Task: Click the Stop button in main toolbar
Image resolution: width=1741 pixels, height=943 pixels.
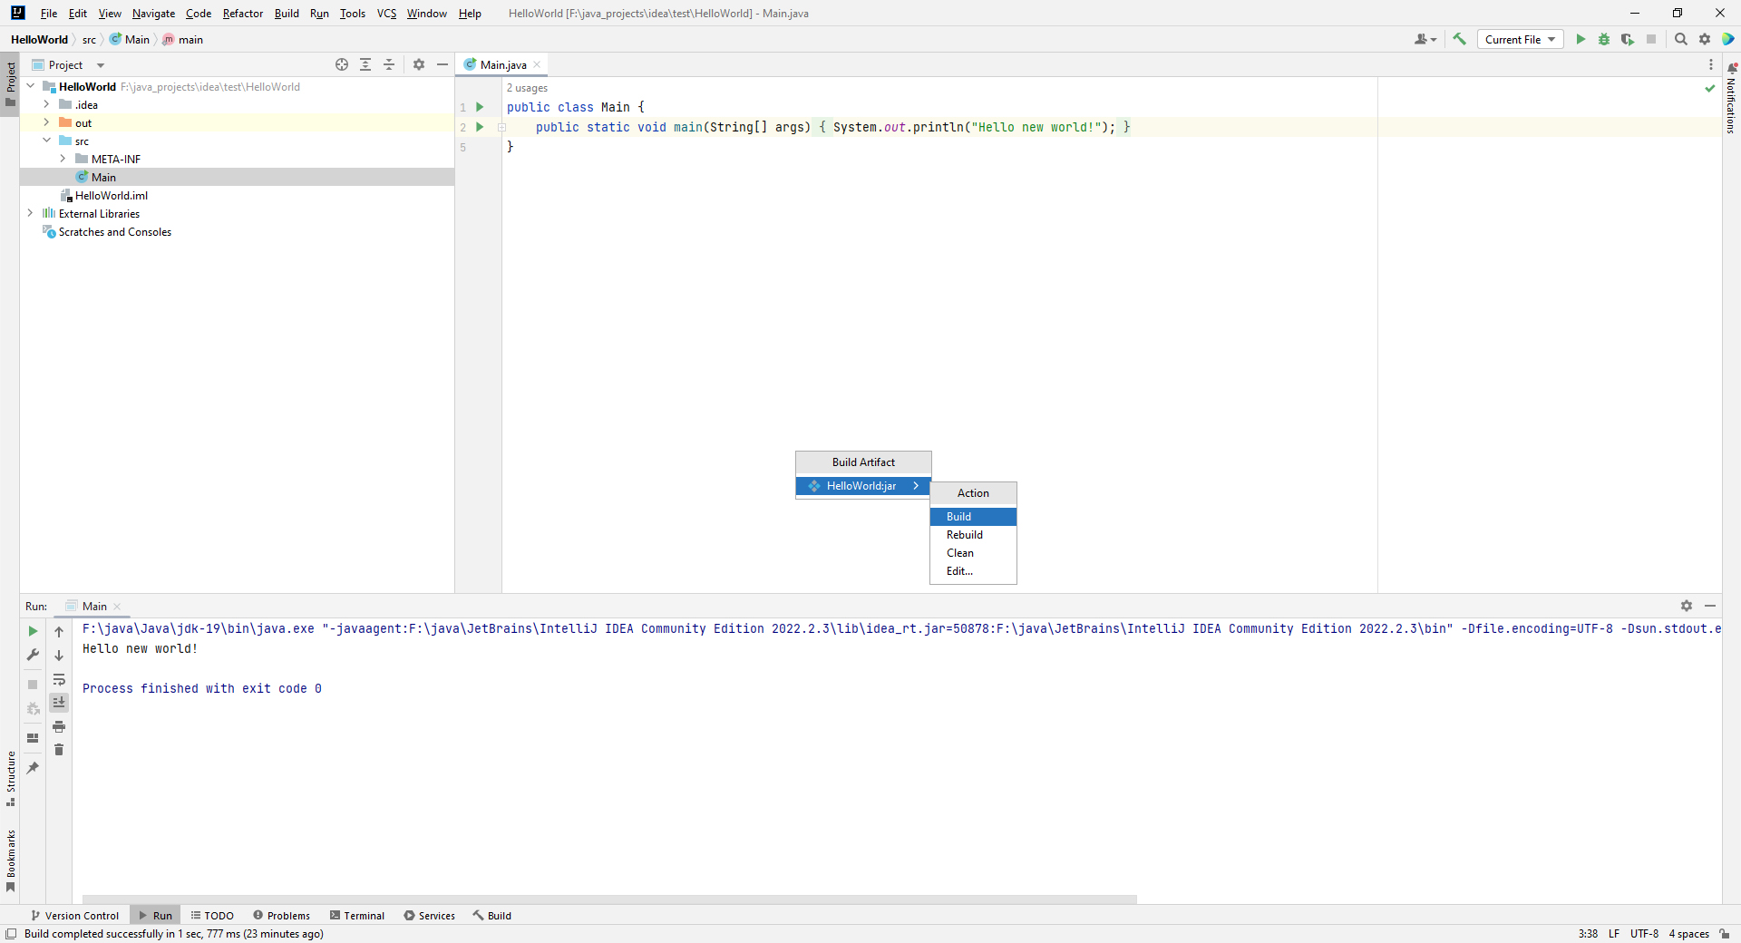Action: pos(1651,39)
